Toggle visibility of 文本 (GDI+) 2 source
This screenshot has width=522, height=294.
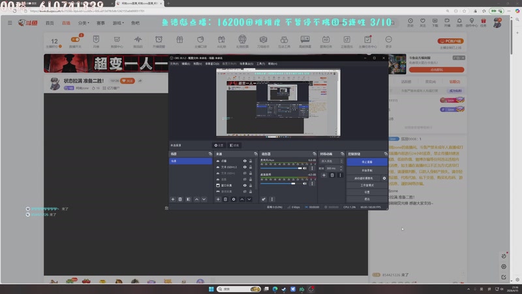coord(245,167)
